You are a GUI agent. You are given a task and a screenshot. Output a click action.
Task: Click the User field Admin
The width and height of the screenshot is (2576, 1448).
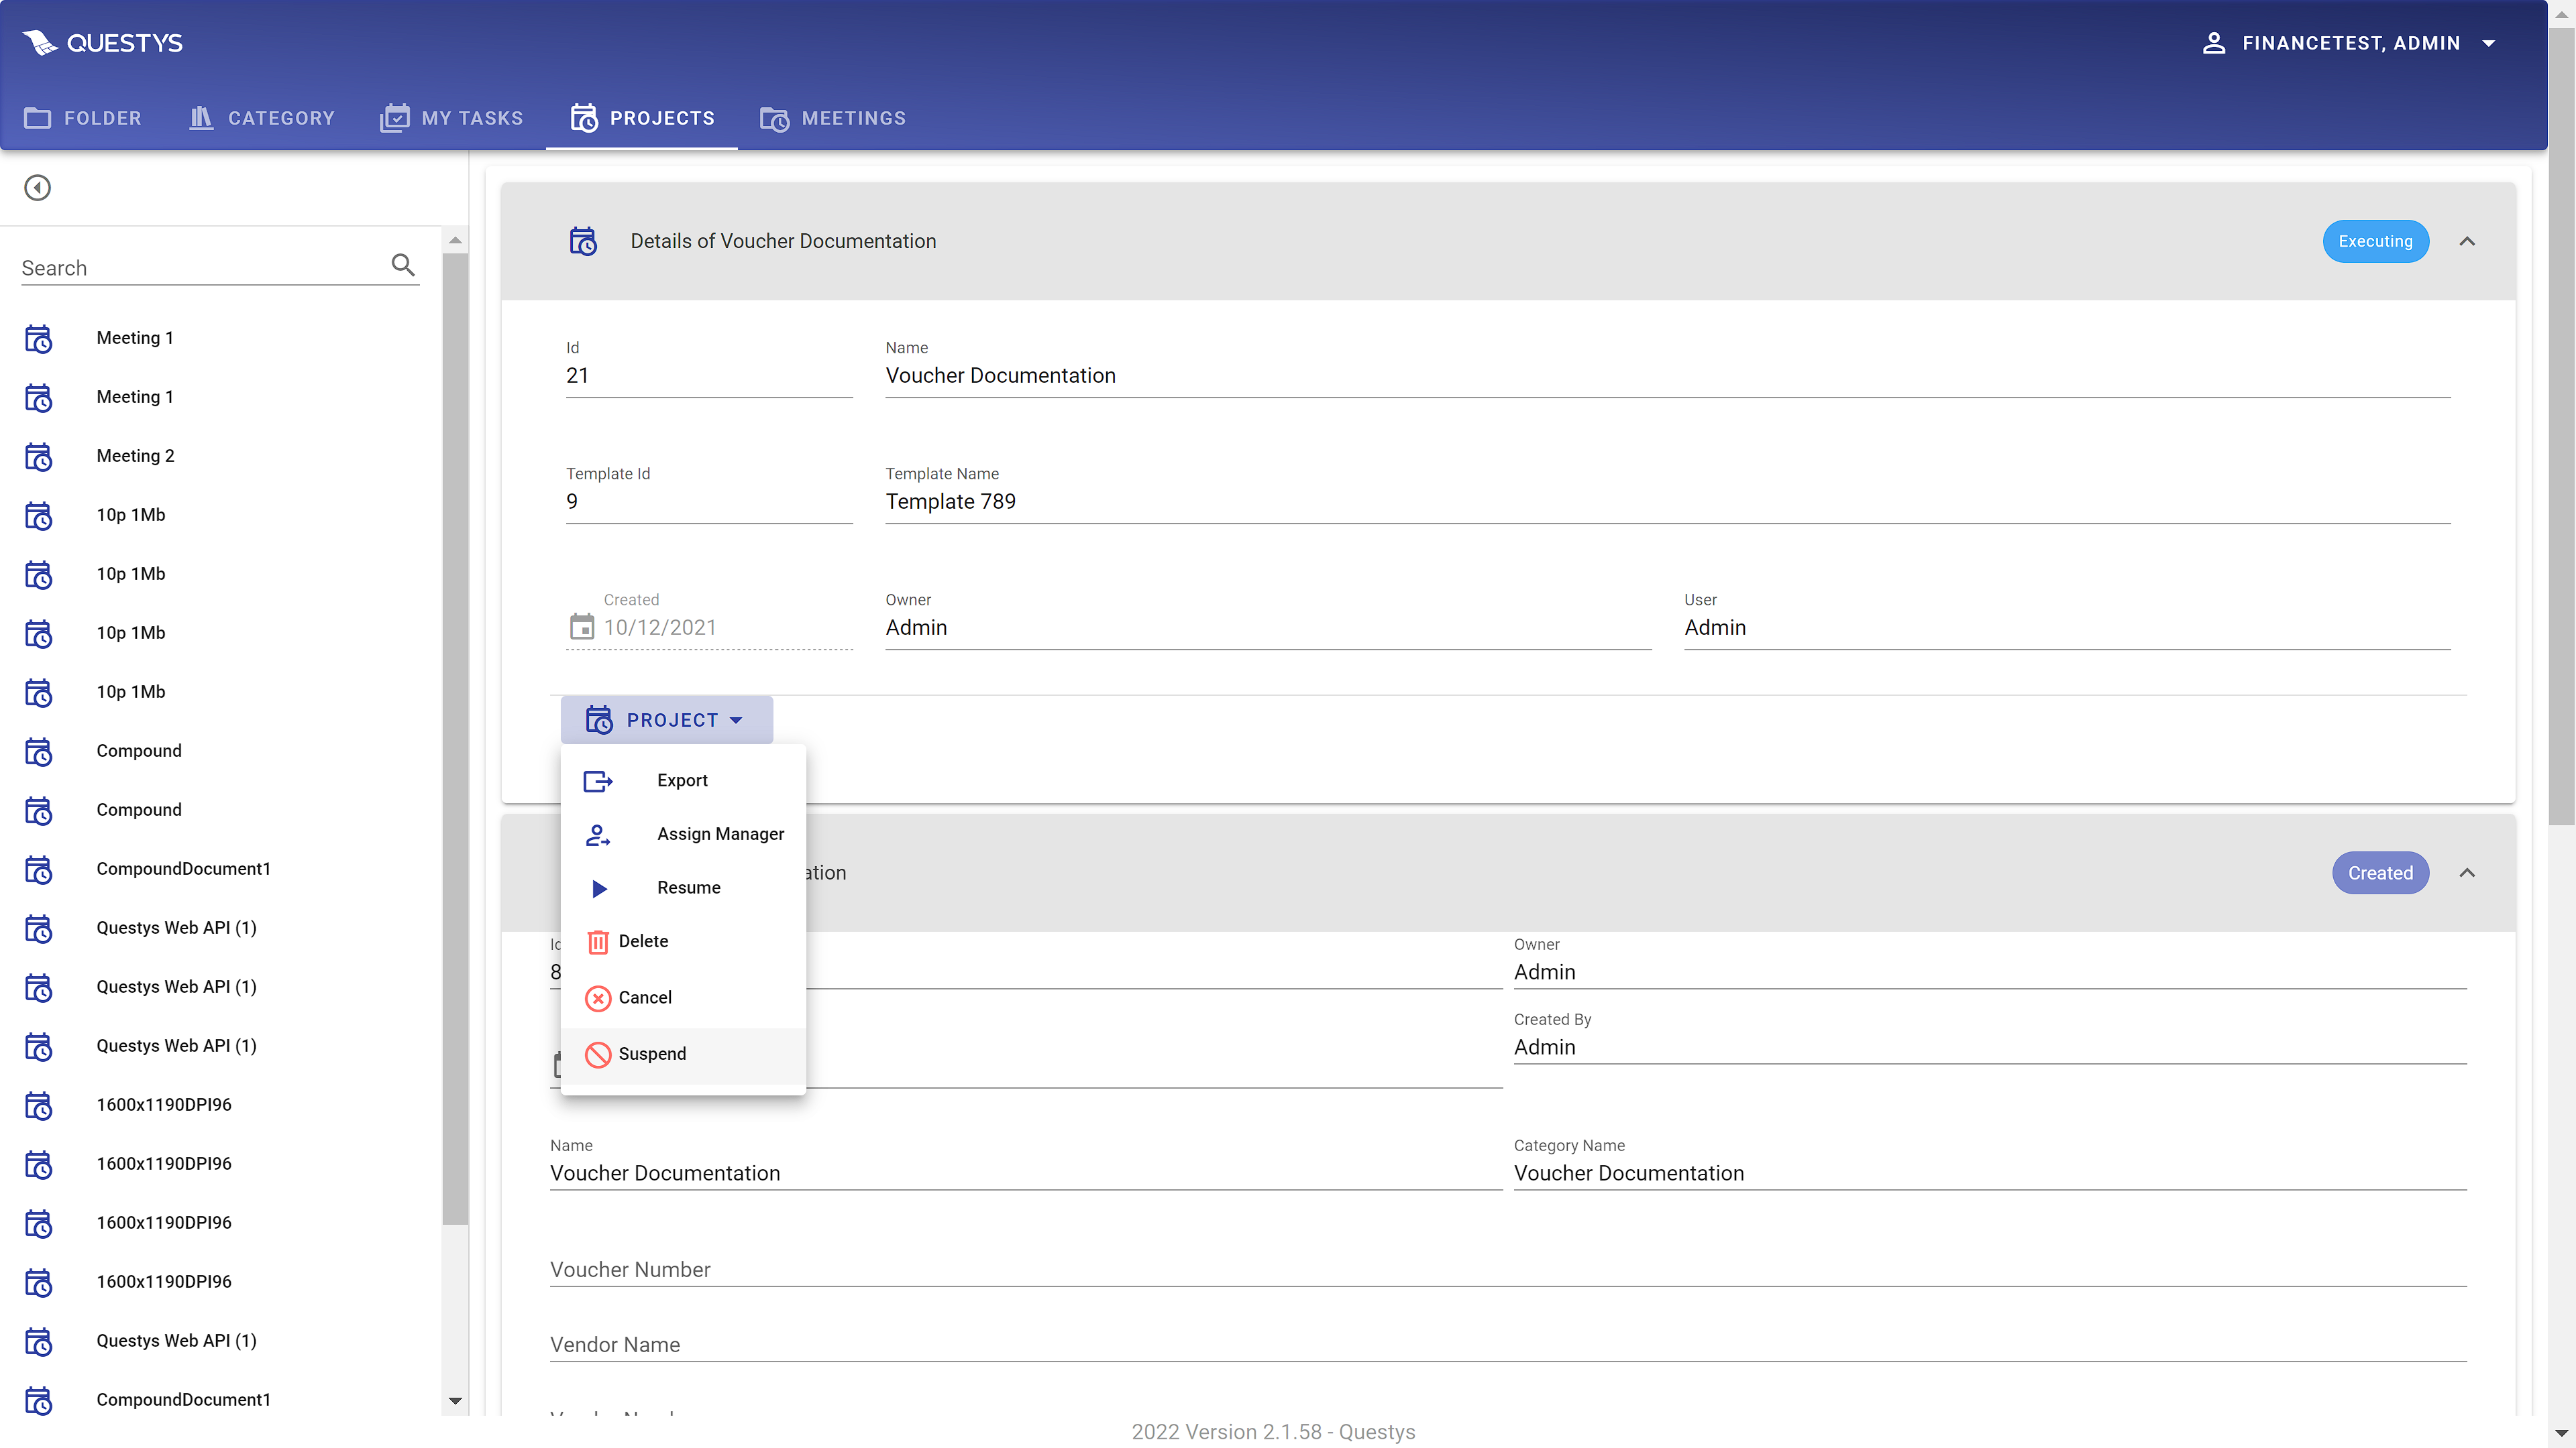2067,627
